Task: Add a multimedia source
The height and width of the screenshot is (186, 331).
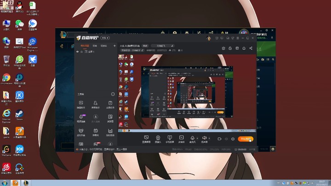Action: (181, 139)
